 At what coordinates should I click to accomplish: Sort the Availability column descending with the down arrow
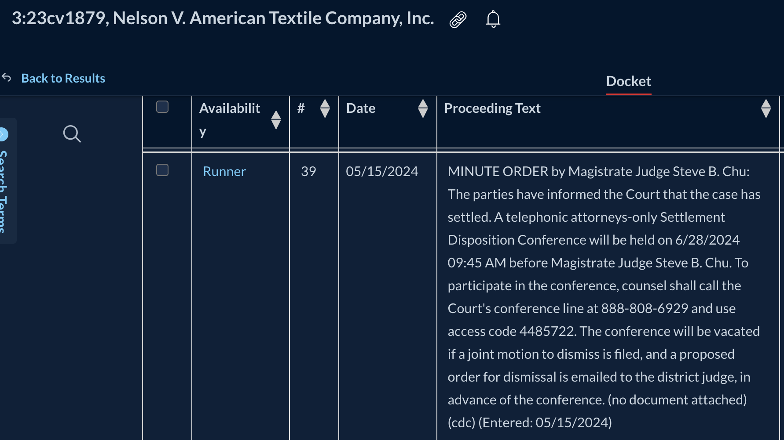coord(276,125)
